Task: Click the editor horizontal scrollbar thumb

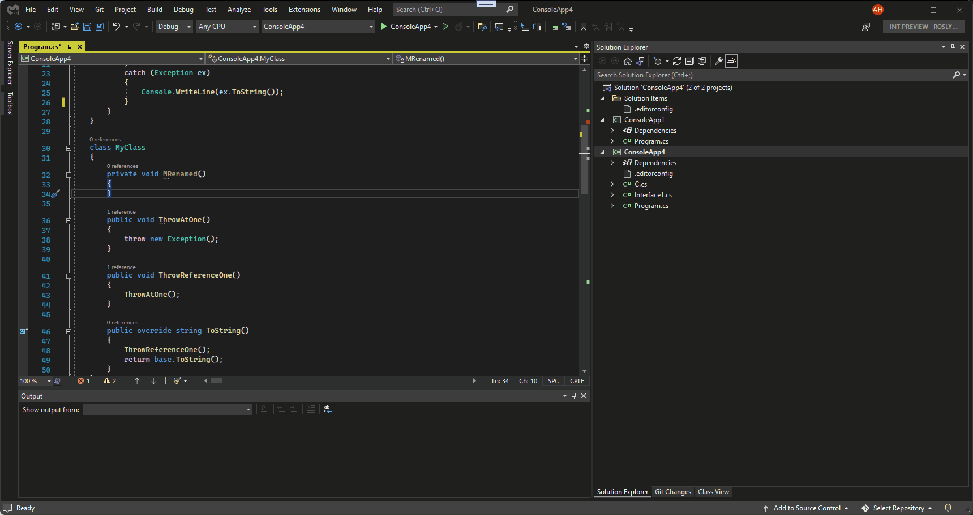Action: (216, 381)
